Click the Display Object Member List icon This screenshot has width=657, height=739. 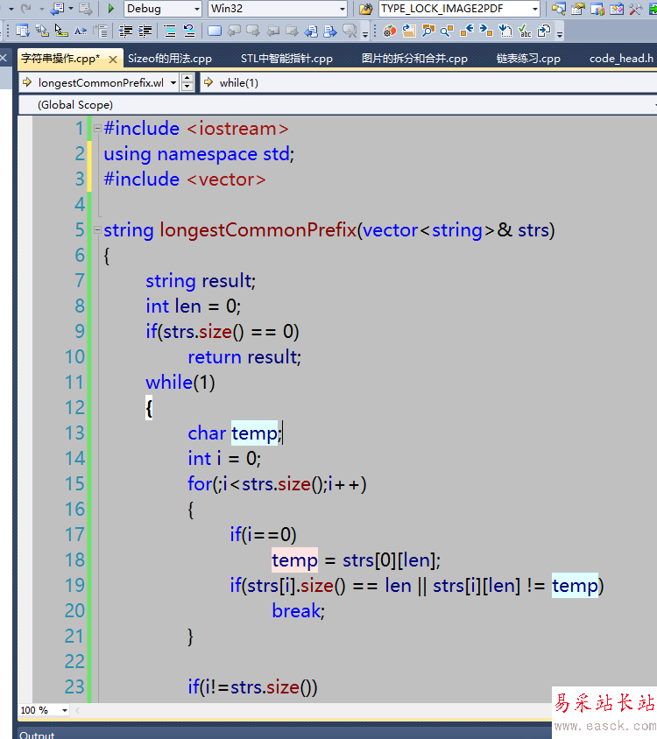pos(22,31)
